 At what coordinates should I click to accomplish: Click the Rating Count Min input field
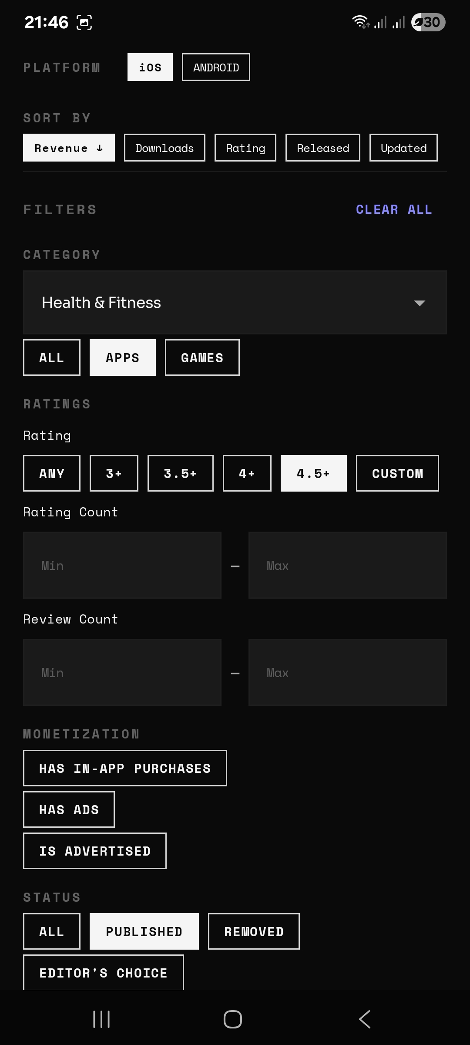pyautogui.click(x=122, y=565)
